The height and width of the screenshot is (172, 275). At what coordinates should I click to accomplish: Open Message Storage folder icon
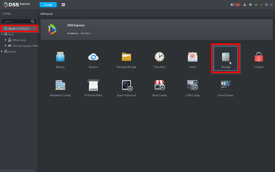126,57
